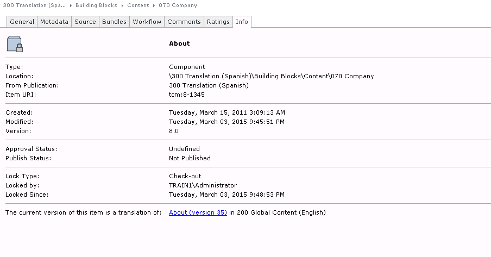Navigate to 300 Translation breadcrumb
This screenshot has width=491, height=257.
point(34,5)
